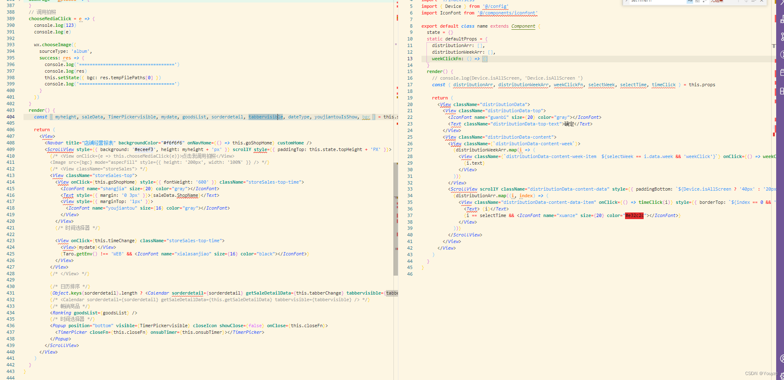Click guanbi icon name string
The height and width of the screenshot is (380, 784).
498,118
